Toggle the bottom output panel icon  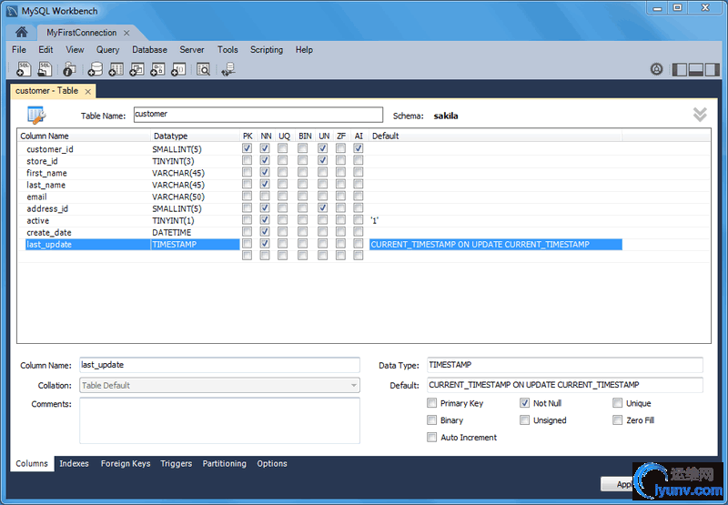coord(695,70)
